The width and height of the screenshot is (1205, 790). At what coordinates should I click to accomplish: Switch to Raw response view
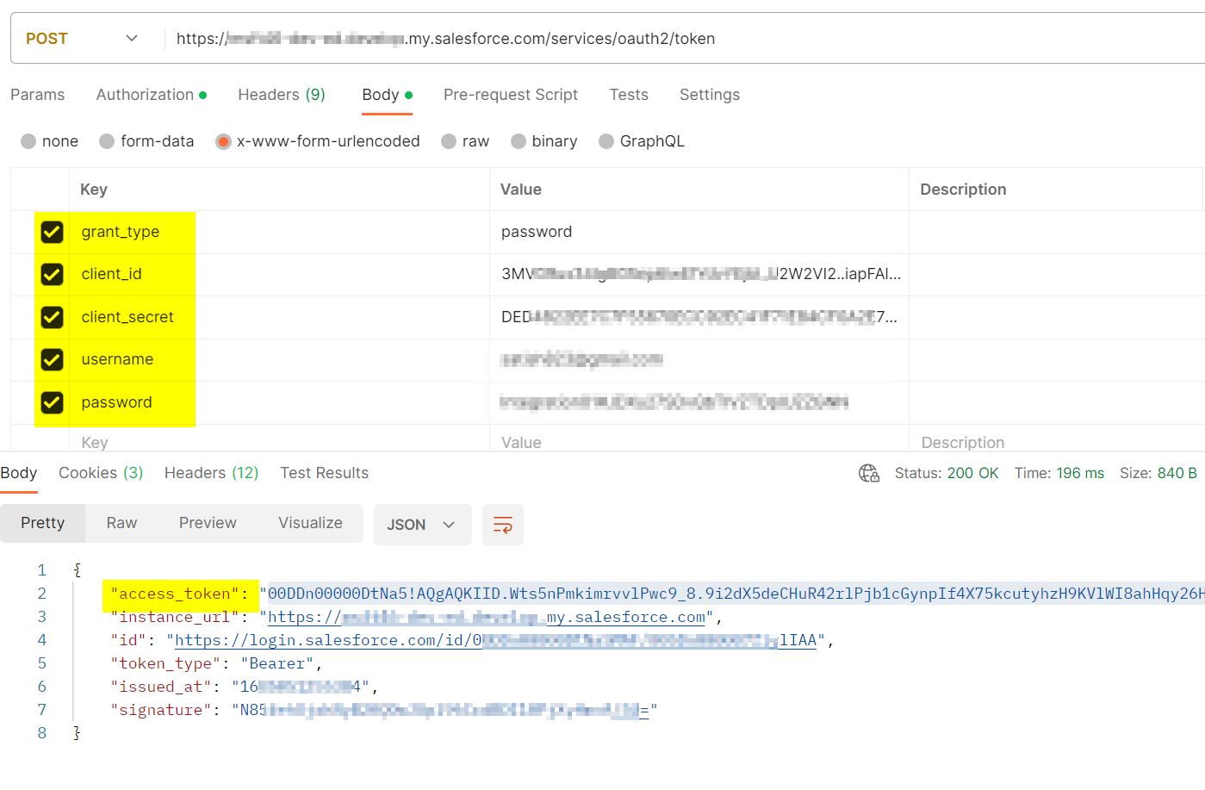tap(121, 523)
